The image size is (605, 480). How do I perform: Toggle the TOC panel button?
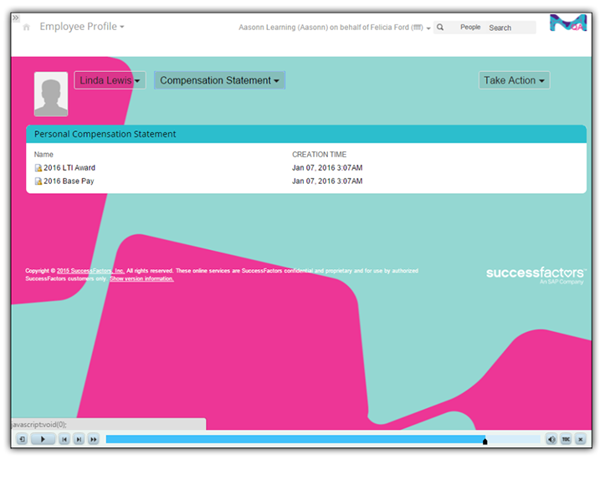(x=566, y=439)
